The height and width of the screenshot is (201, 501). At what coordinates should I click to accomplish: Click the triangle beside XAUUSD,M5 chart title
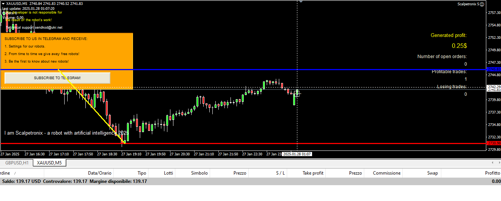click(3, 4)
